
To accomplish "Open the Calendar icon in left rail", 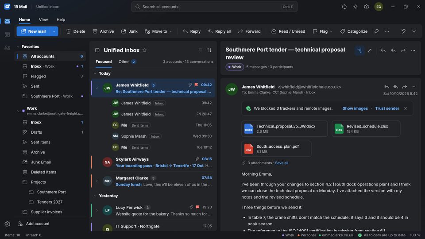I will pyautogui.click(x=8, y=35).
